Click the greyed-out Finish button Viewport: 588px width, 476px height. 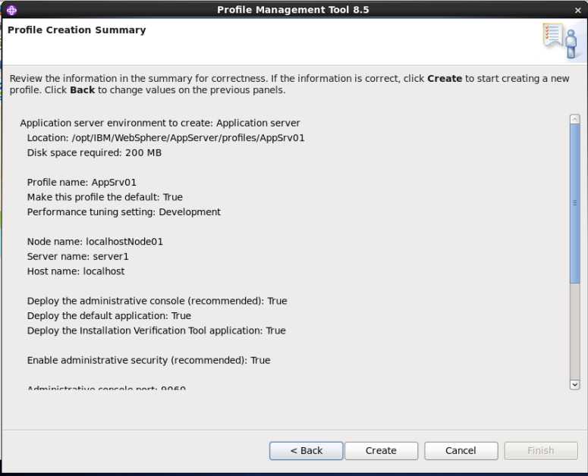click(540, 450)
